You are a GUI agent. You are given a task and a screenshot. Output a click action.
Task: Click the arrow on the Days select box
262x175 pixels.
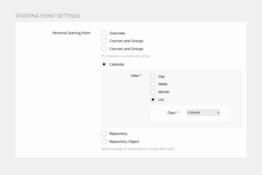pos(218,113)
